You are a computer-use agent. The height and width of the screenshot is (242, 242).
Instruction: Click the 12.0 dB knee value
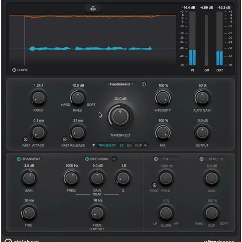pyautogui.click(x=78, y=86)
